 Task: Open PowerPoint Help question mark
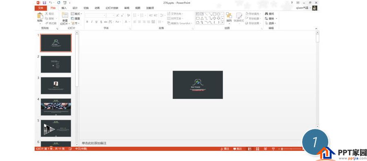point(292,3)
